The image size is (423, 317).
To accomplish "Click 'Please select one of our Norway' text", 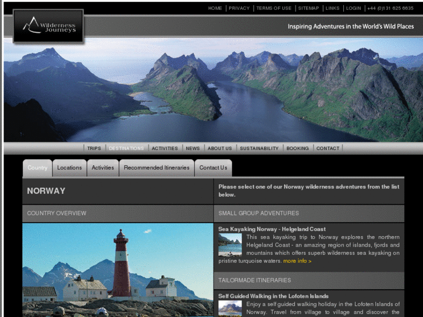I will 308,190.
